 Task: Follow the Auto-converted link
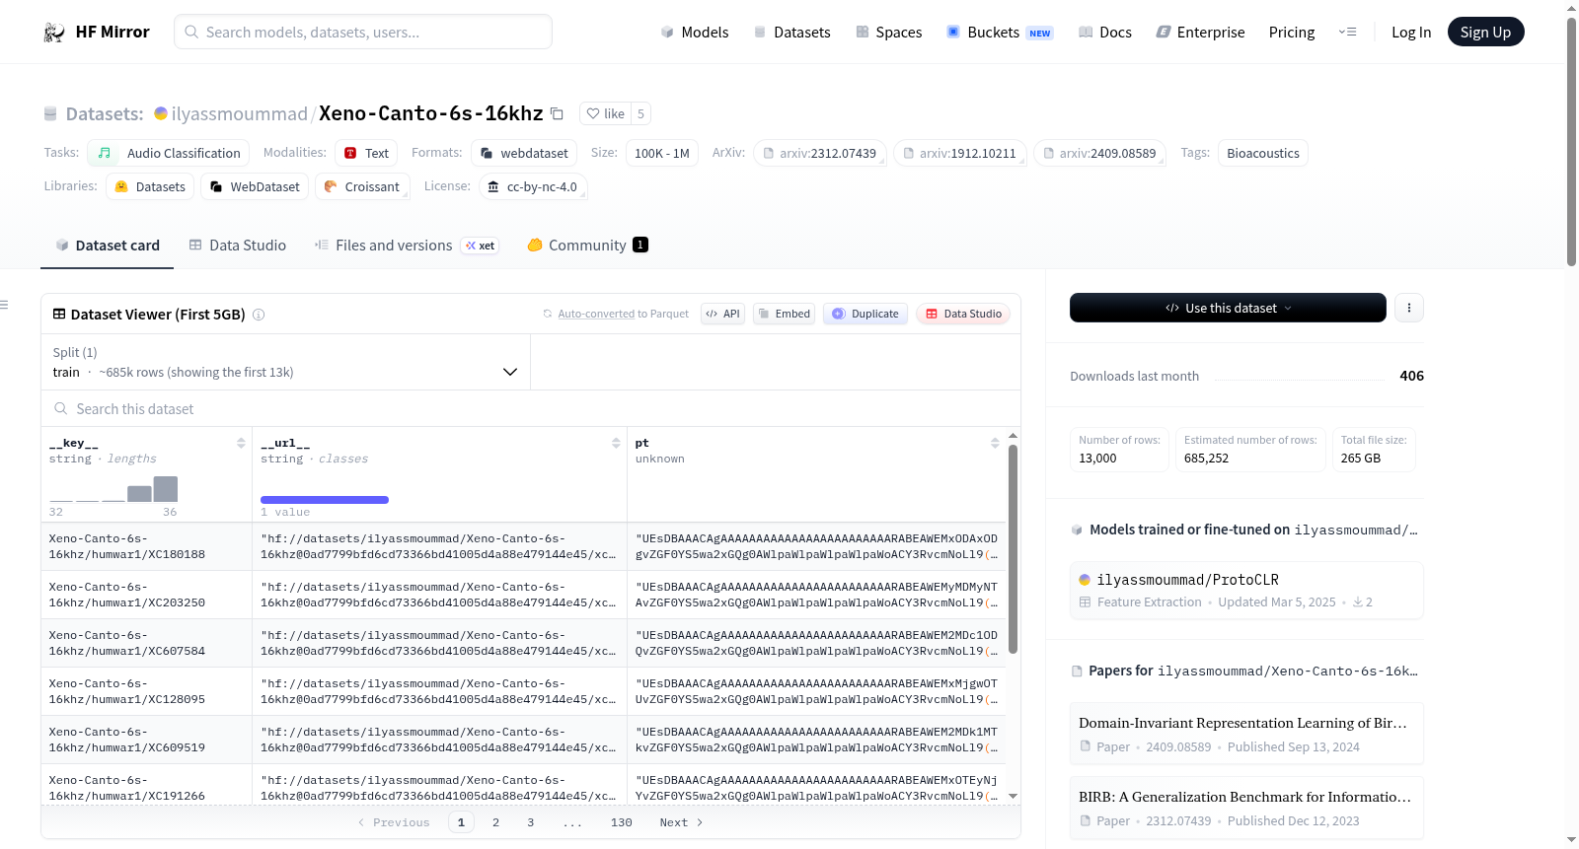click(x=596, y=314)
